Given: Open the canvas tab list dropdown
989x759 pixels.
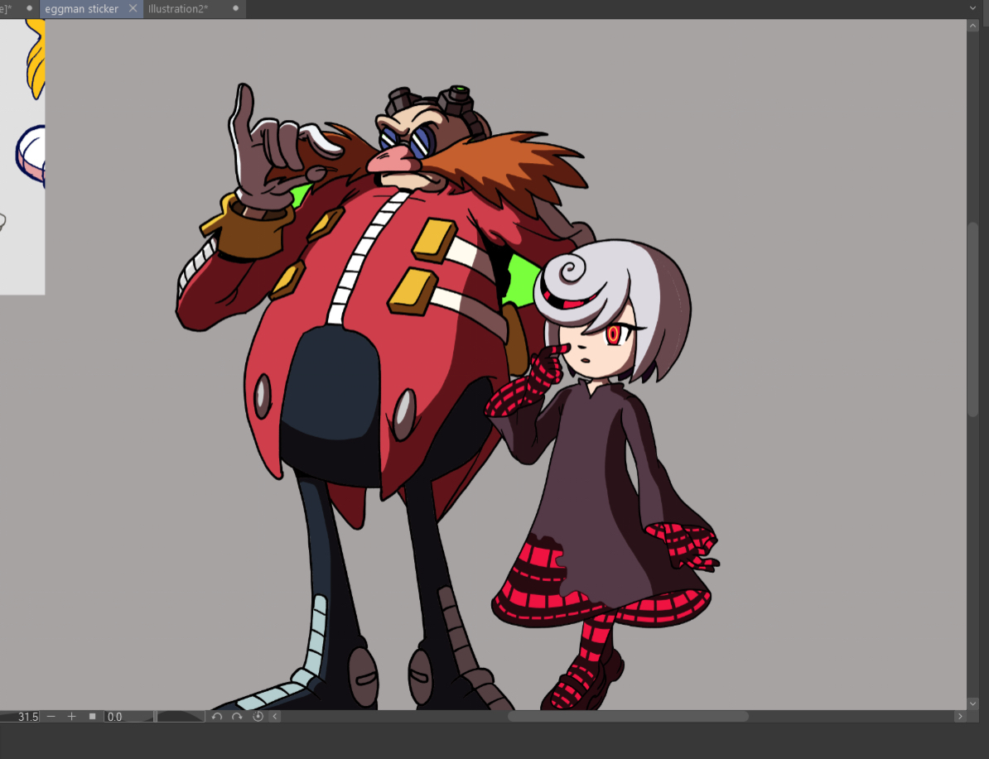Looking at the screenshot, I should tap(972, 8).
